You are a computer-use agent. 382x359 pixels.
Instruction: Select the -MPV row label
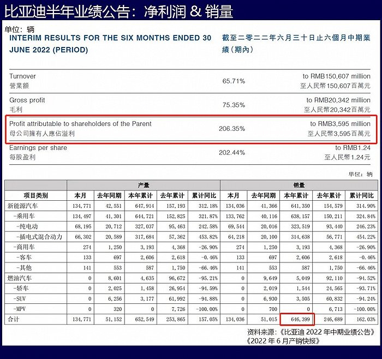point(20,309)
